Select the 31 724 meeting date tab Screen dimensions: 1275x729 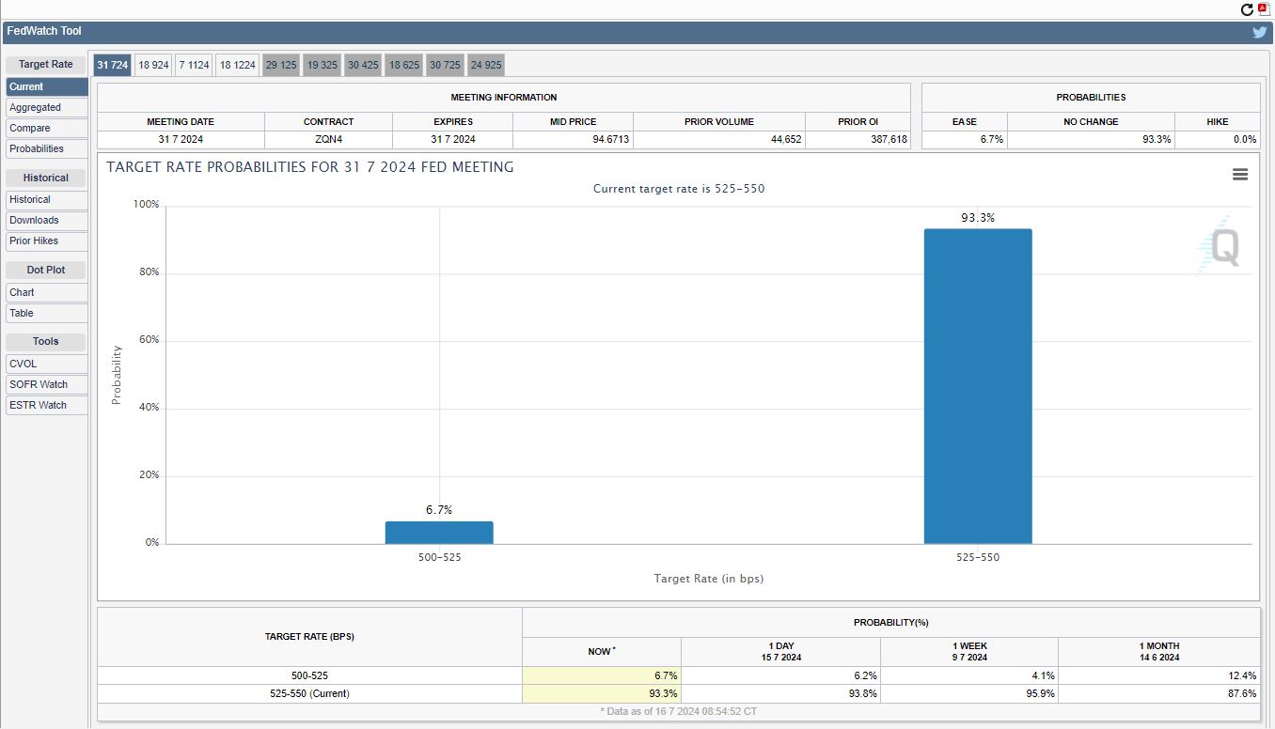[112, 65]
